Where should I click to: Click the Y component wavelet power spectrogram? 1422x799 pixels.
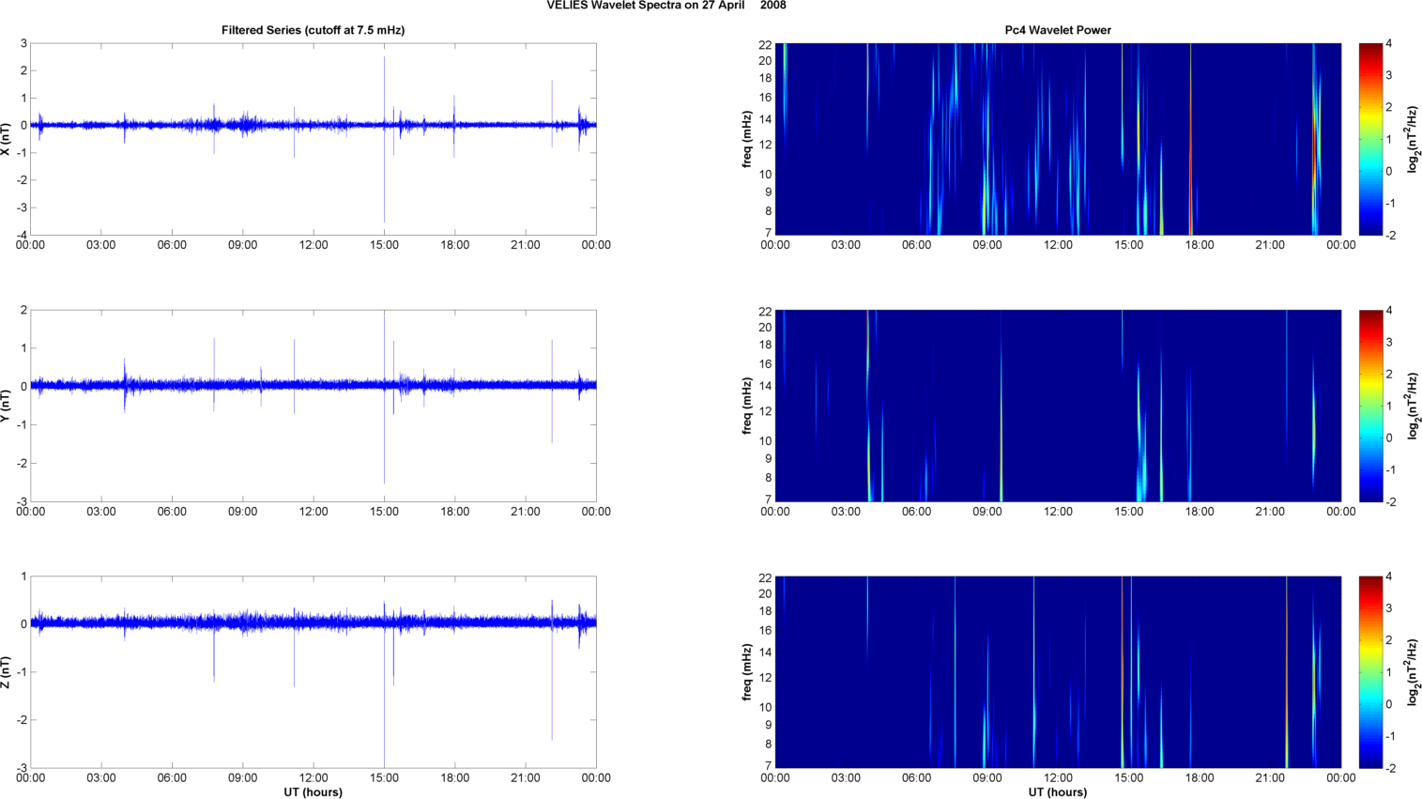1058,406
